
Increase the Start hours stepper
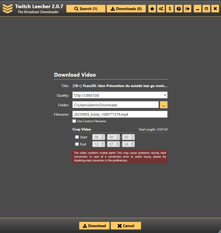point(103,136)
